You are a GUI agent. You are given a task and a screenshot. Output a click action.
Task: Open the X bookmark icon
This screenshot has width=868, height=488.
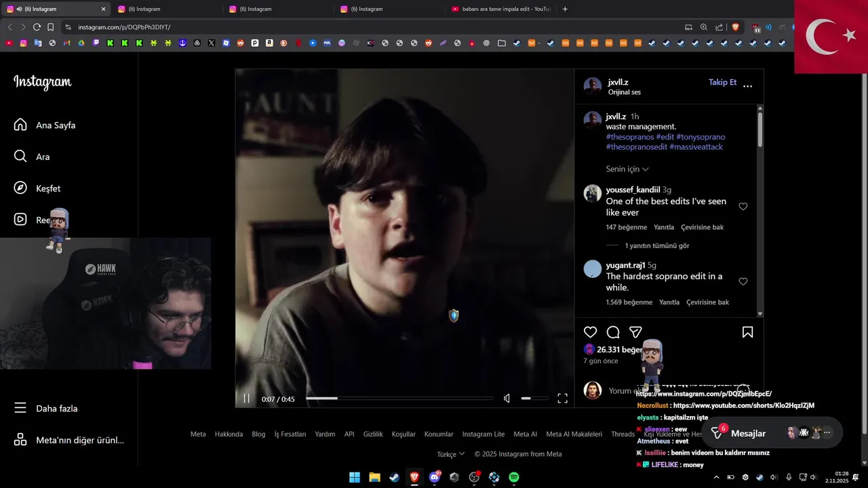212,43
